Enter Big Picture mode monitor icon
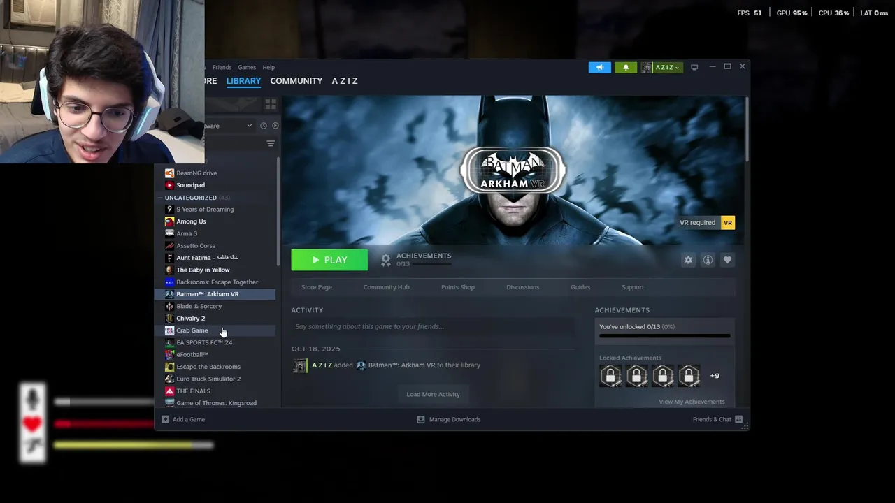This screenshot has height=503, width=895. 694,67
